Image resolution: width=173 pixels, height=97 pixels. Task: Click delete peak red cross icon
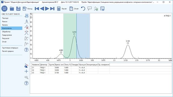pyautogui.click(x=26, y=27)
